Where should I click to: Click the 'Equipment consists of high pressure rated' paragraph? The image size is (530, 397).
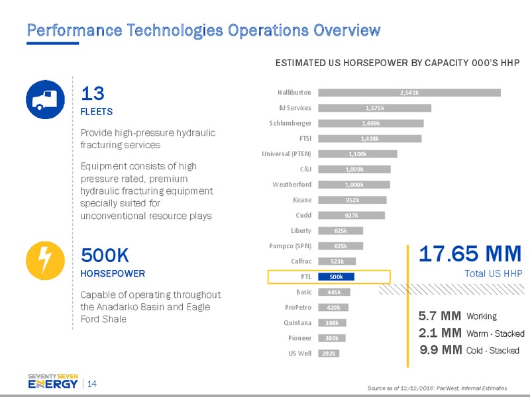pos(146,191)
